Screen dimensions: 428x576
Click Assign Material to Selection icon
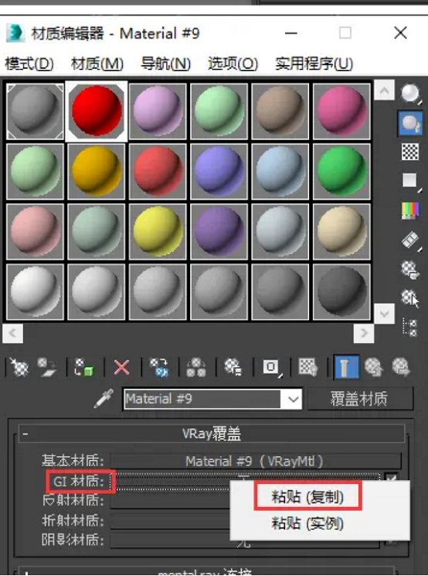tap(84, 367)
